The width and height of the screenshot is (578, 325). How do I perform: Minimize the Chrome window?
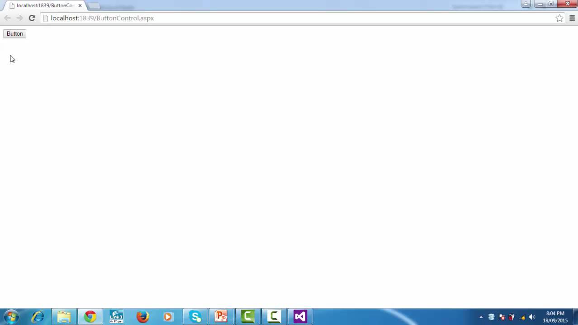click(540, 4)
